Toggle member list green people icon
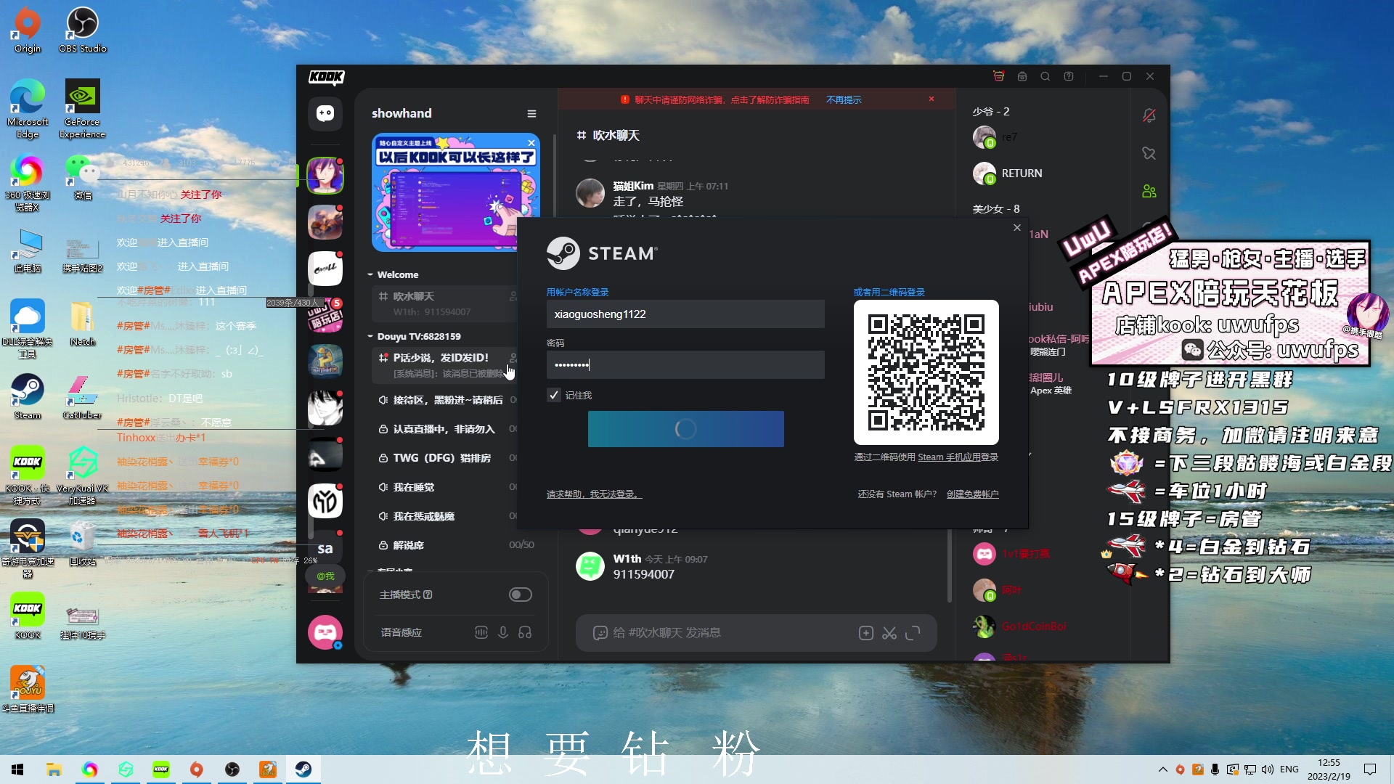 tap(1149, 191)
